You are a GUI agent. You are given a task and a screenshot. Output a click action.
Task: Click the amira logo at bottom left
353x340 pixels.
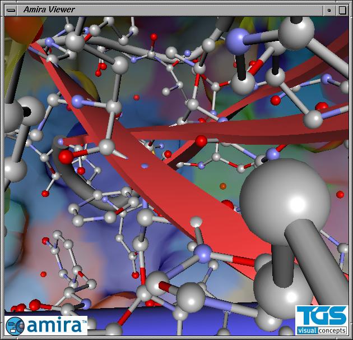pyautogui.click(x=46, y=325)
